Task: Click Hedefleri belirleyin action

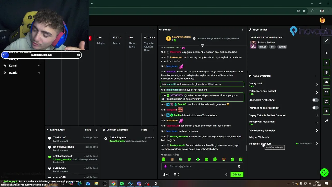Action: click(x=260, y=144)
